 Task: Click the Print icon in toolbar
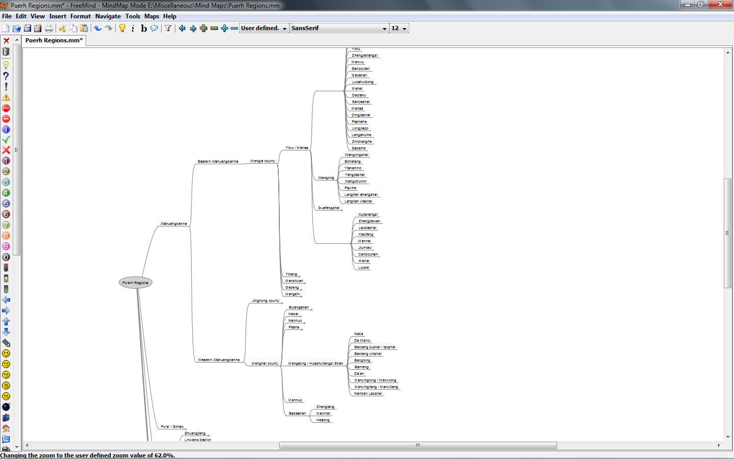click(49, 28)
